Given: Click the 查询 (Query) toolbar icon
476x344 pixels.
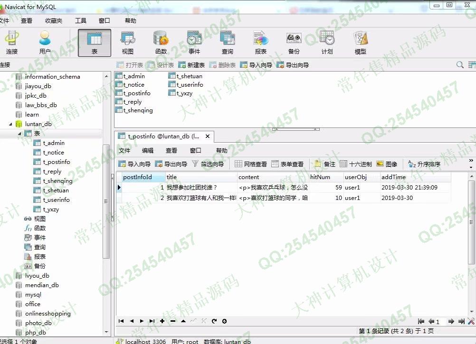Looking at the screenshot, I should click(228, 42).
